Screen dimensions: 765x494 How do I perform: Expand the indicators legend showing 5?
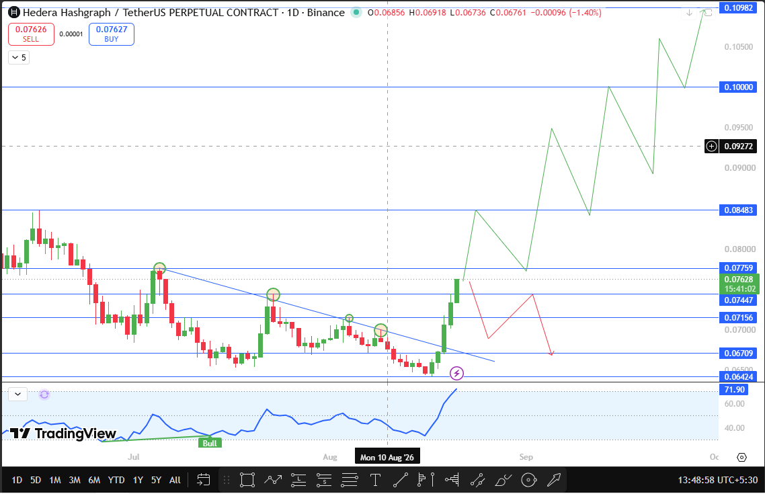[x=19, y=58]
